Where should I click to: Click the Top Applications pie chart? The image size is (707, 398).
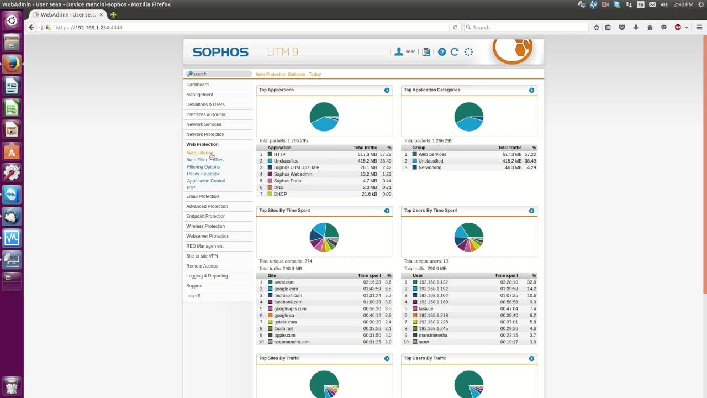pyautogui.click(x=324, y=117)
